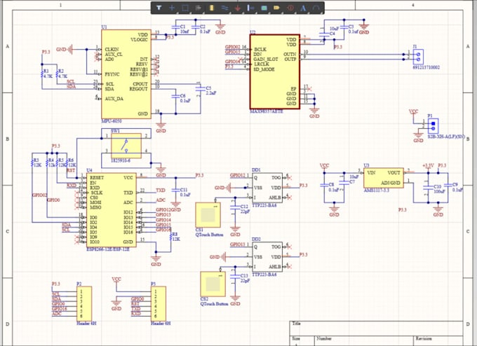Click the '691213710002' connector part number
The image size is (477, 346).
(426, 67)
